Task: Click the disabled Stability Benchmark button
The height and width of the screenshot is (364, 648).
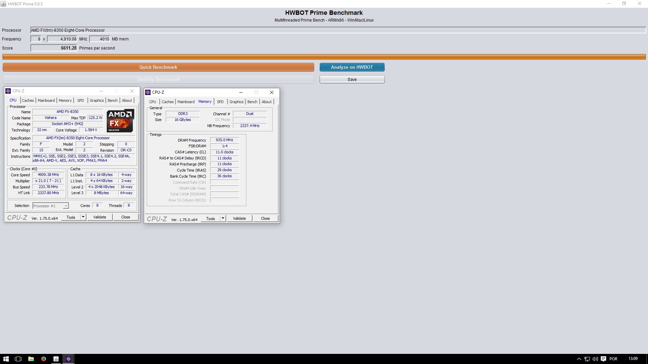Action: coord(158,79)
